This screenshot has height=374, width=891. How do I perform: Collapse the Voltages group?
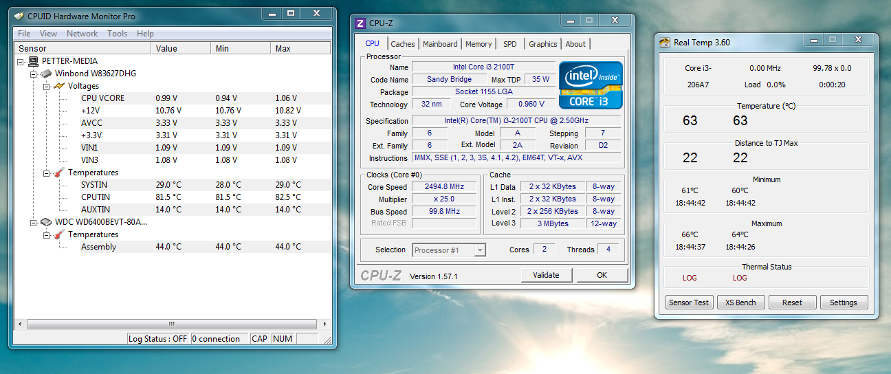(46, 86)
